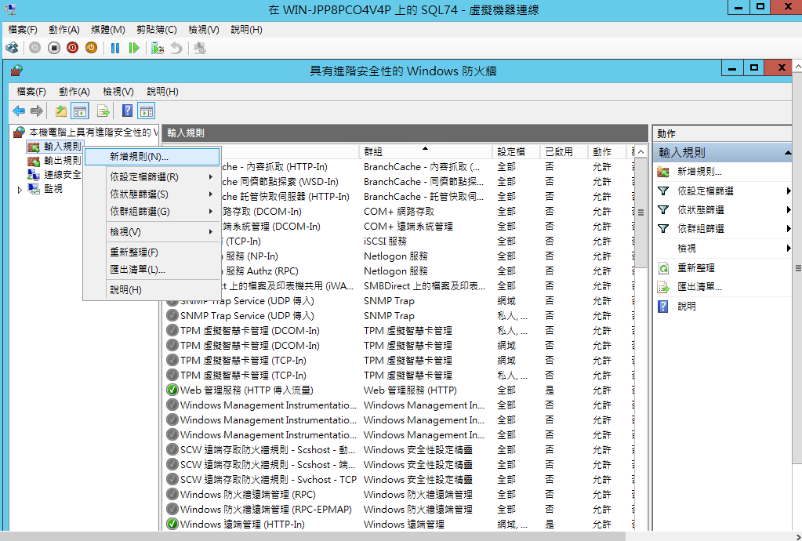The height and width of the screenshot is (541, 802).
Task: Select 連線安全 node in the console tree
Action: [63, 175]
